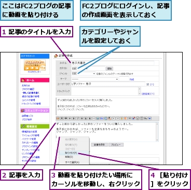Click the FC2カウンター banner image
The height and width of the screenshot is (190, 191).
pos(35,65)
